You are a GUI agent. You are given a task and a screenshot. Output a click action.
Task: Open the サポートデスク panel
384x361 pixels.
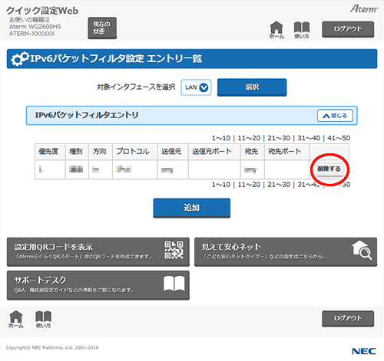pos(98,285)
